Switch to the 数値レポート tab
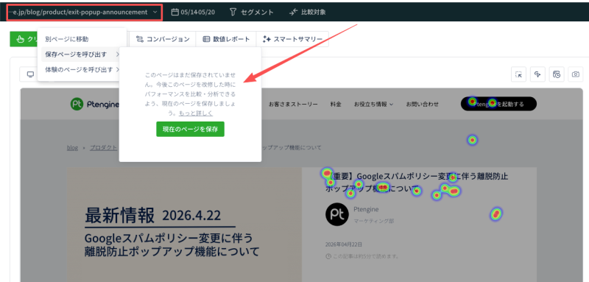The width and height of the screenshot is (589, 282). (226, 39)
